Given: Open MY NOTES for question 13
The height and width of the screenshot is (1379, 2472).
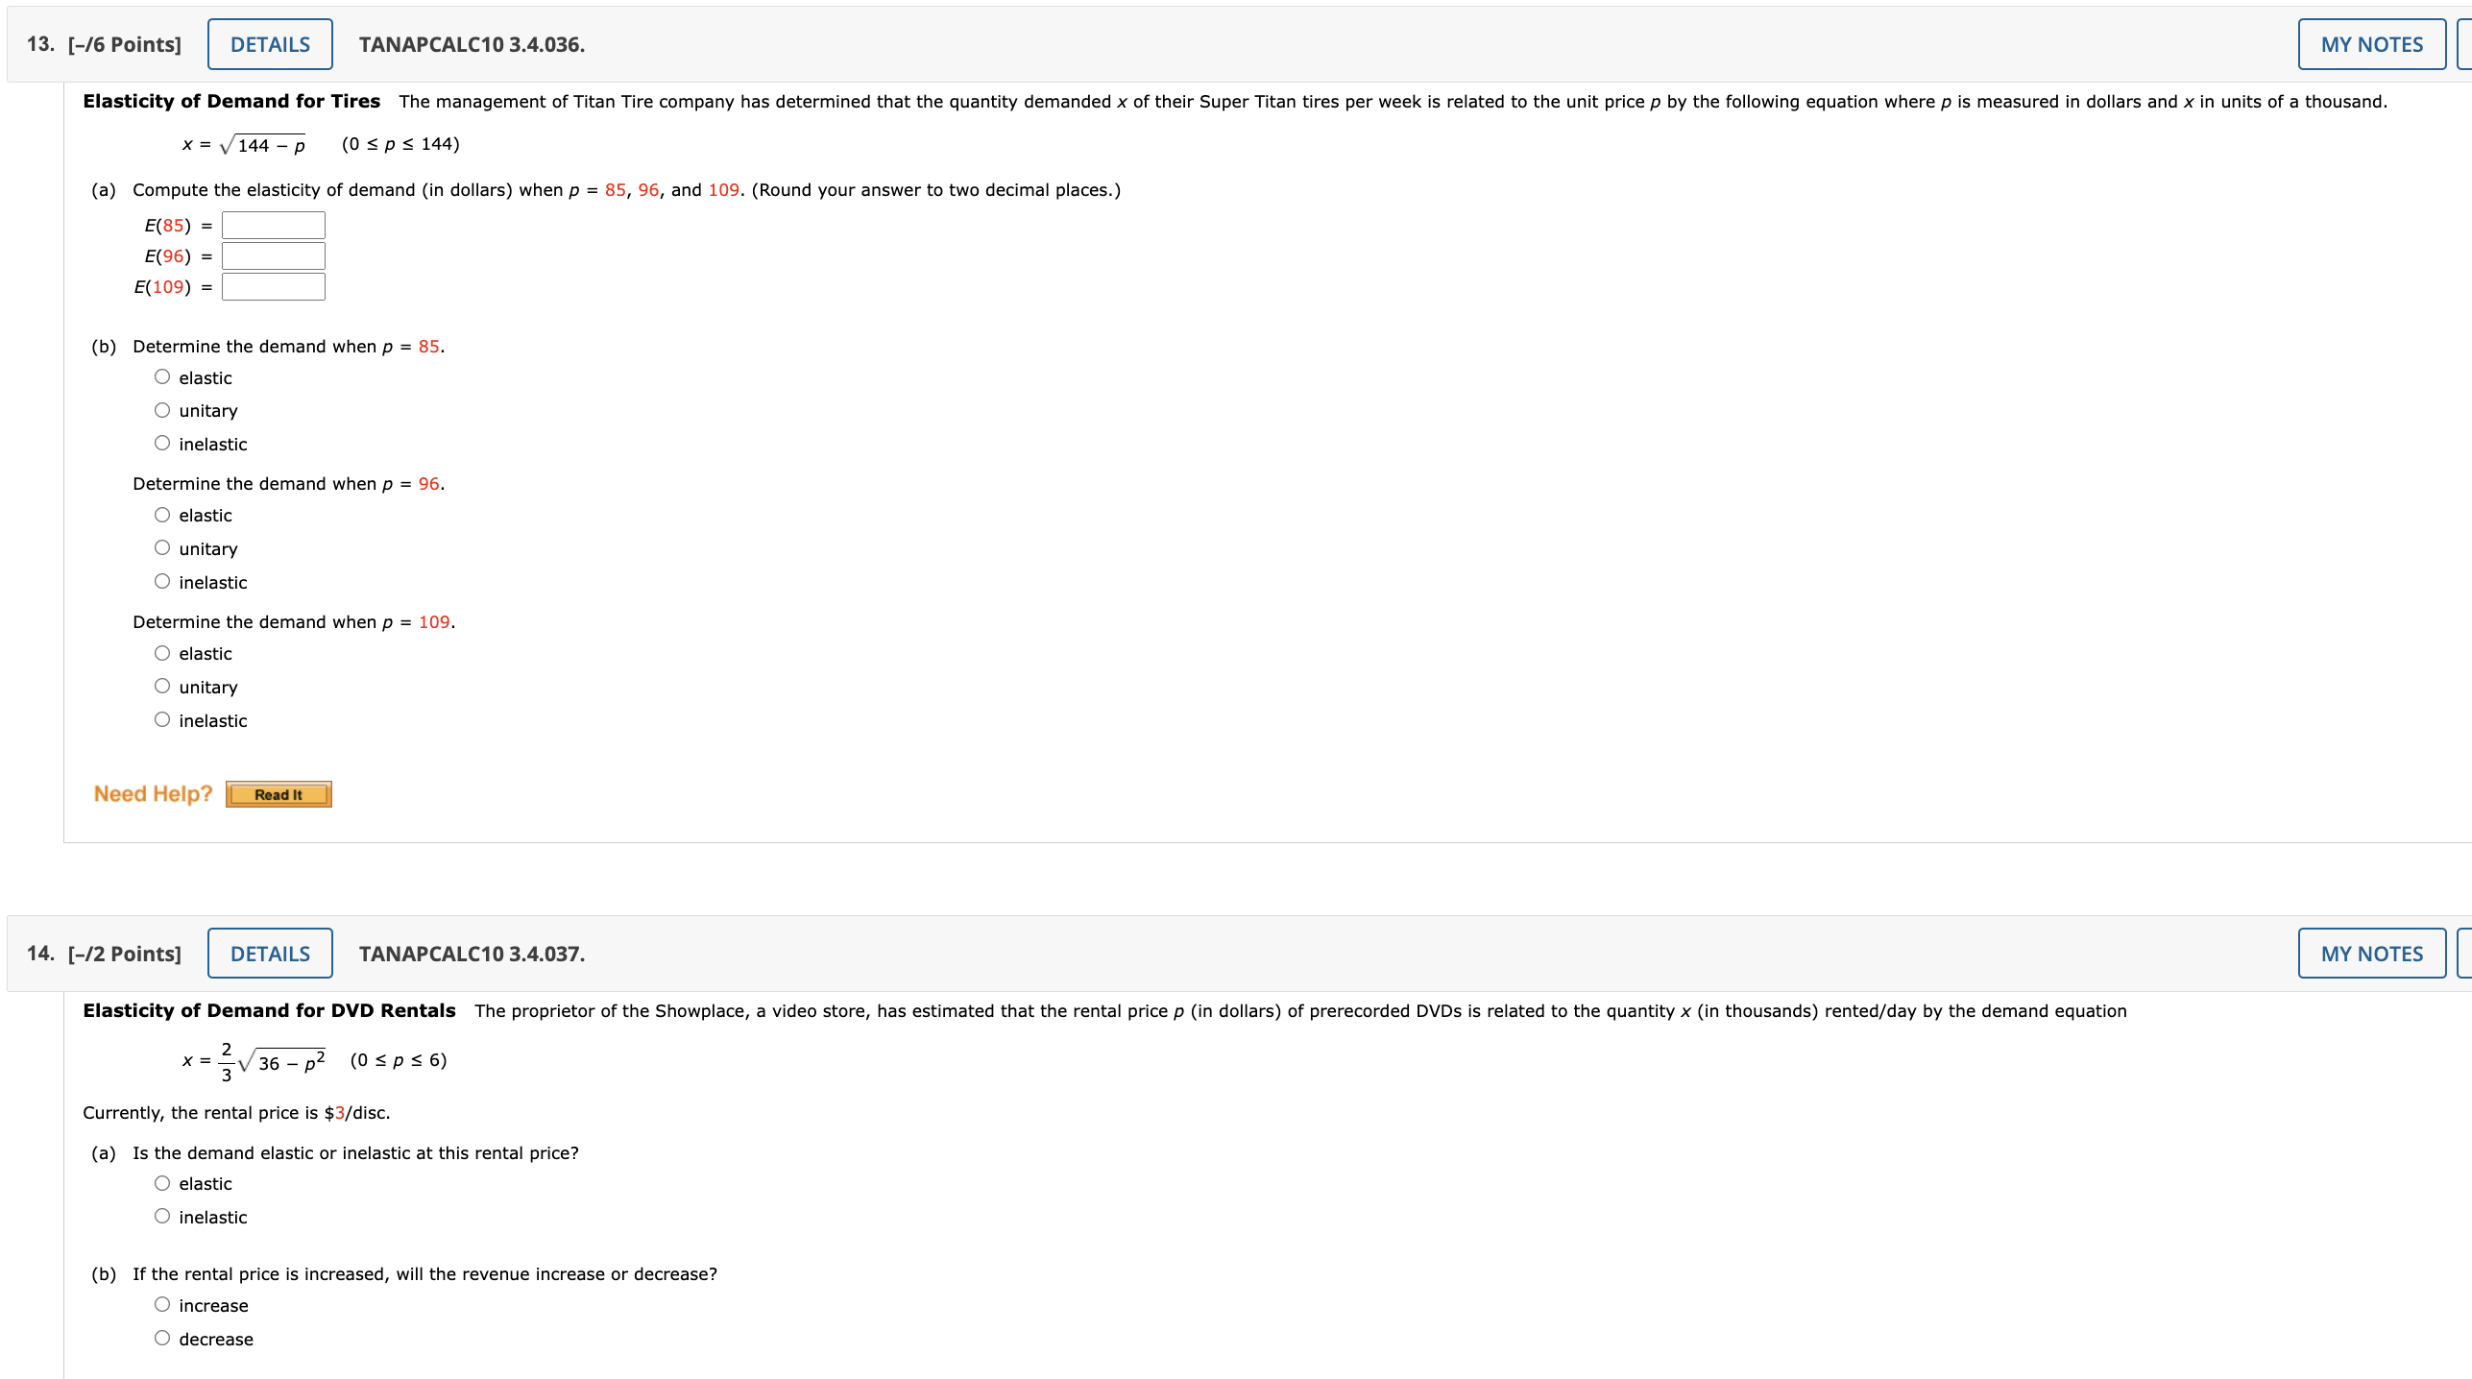Looking at the screenshot, I should (2370, 43).
